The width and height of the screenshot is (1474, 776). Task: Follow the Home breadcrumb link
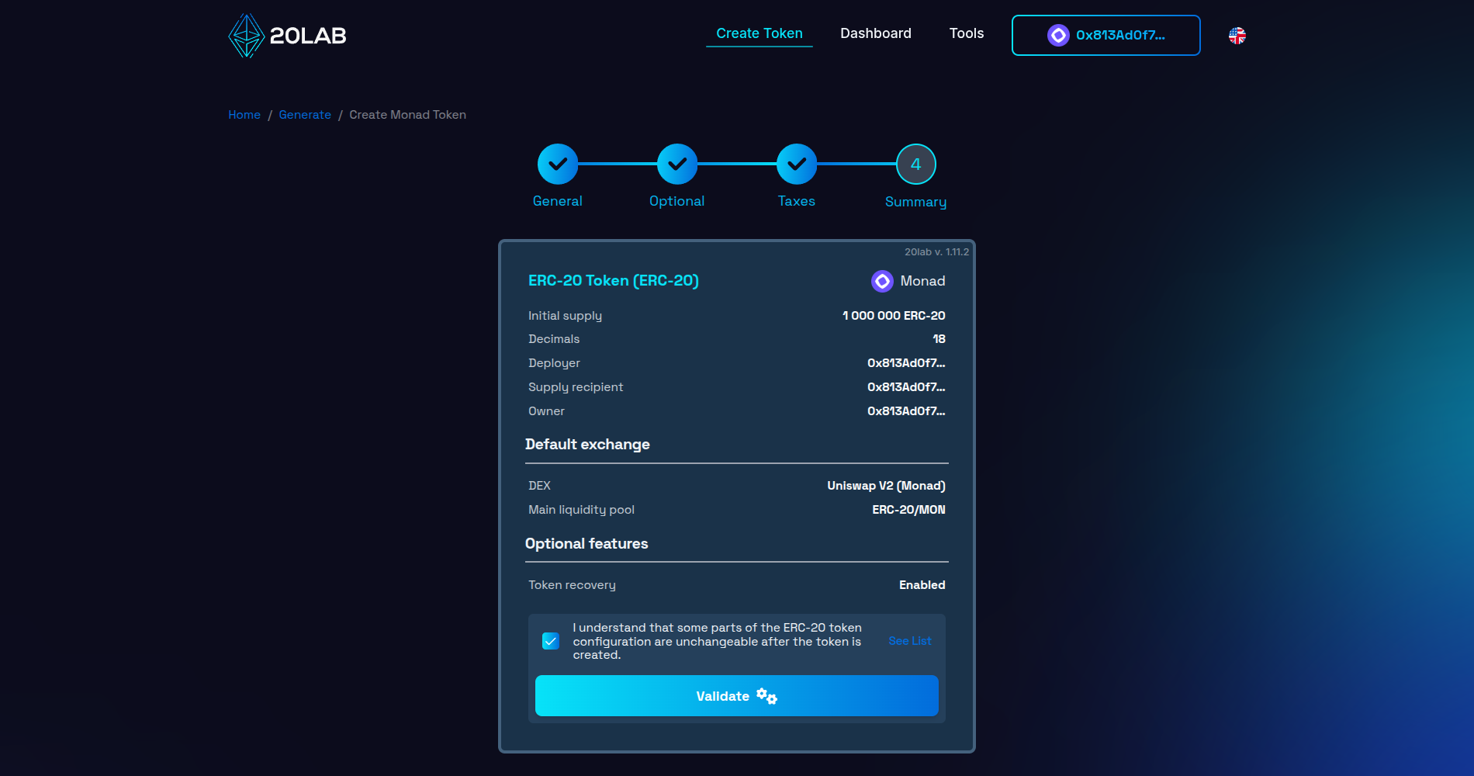coord(244,115)
